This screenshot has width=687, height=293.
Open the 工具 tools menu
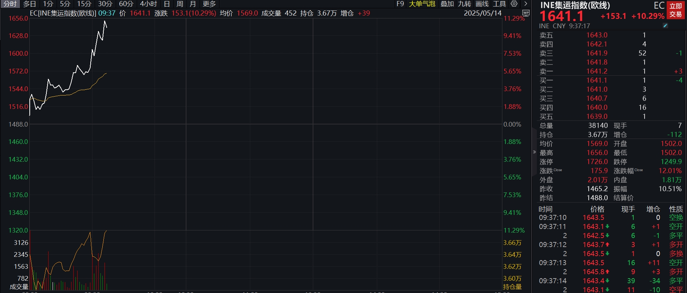499,4
